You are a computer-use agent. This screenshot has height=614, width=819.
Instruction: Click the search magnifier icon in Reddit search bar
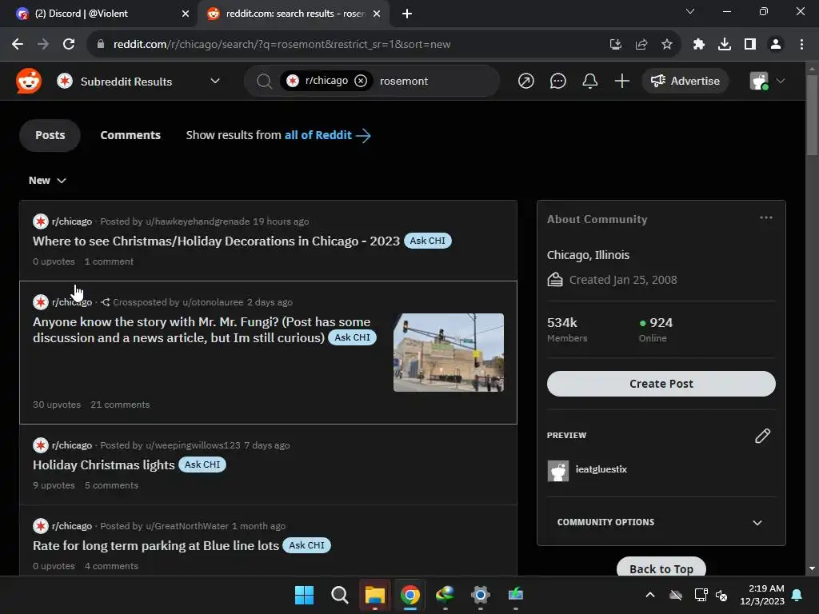click(264, 81)
